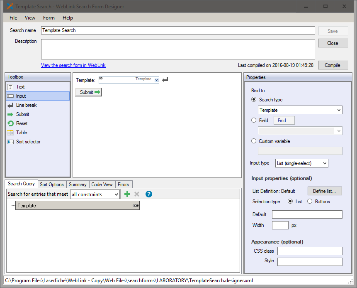
Task: Open the Form menu
Action: (49, 18)
